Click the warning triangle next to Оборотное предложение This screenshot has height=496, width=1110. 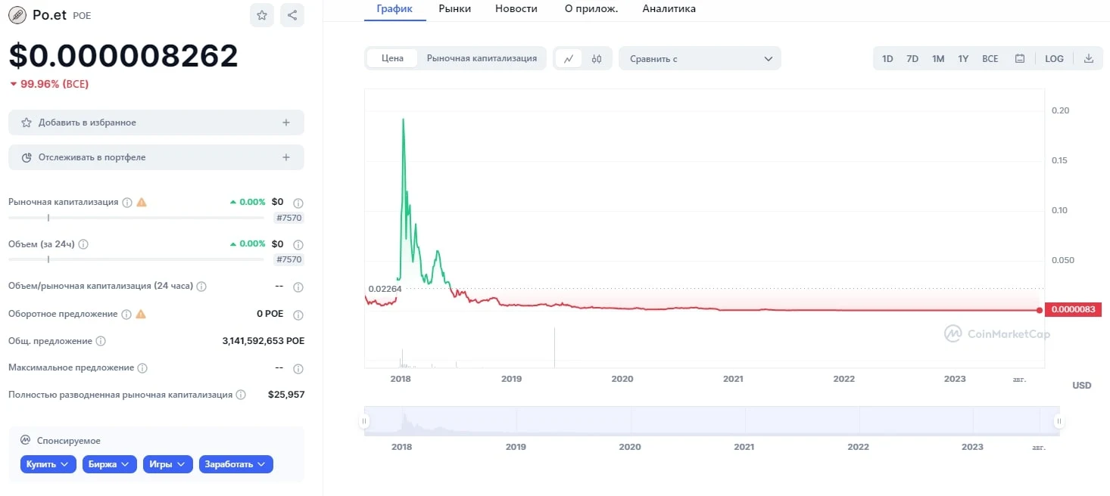(141, 314)
